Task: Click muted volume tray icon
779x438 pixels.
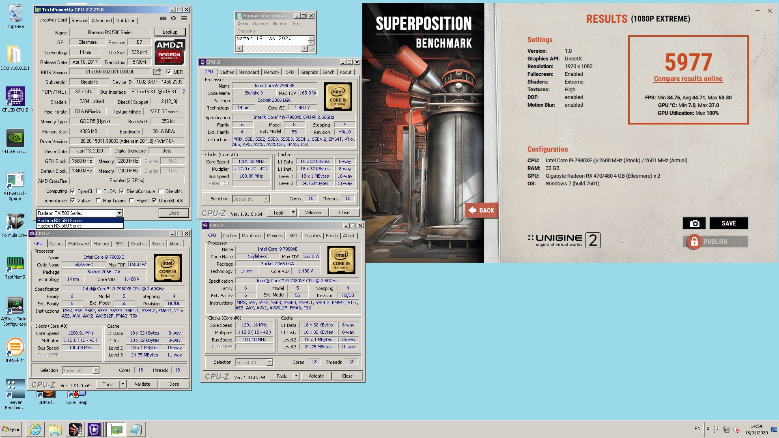Action: [x=736, y=429]
